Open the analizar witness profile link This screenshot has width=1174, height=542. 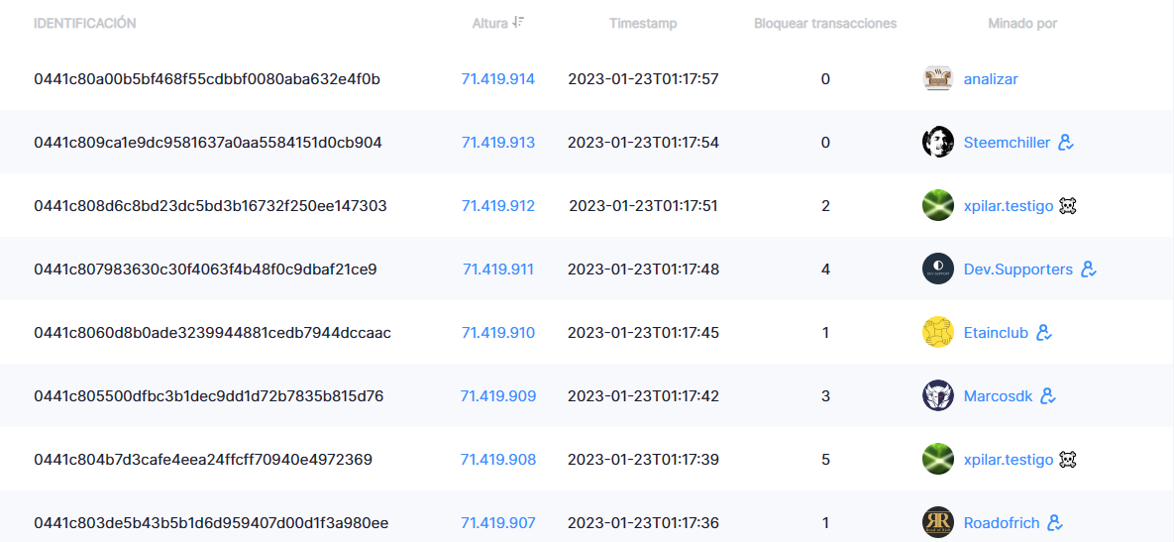pyautogui.click(x=991, y=78)
